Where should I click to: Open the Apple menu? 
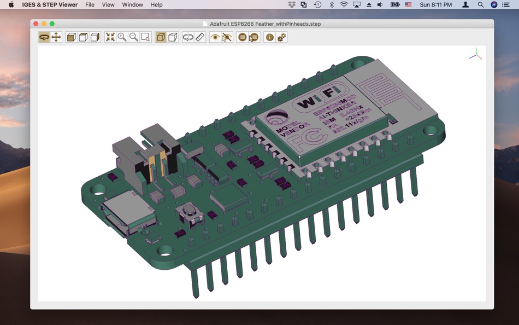(x=11, y=4)
